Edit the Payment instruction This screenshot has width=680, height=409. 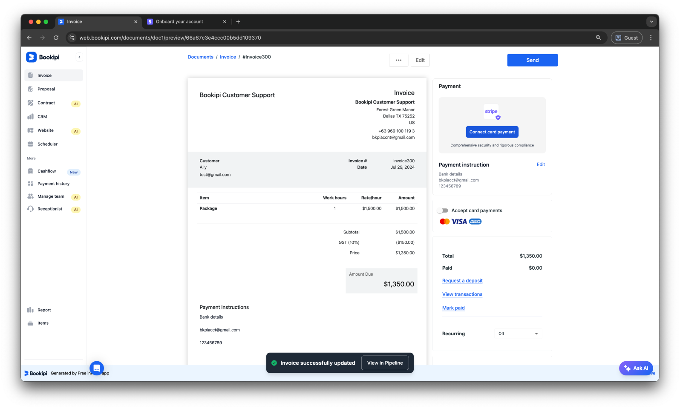click(541, 164)
